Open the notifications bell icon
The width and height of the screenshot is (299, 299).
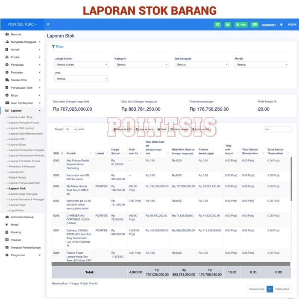(x=281, y=25)
